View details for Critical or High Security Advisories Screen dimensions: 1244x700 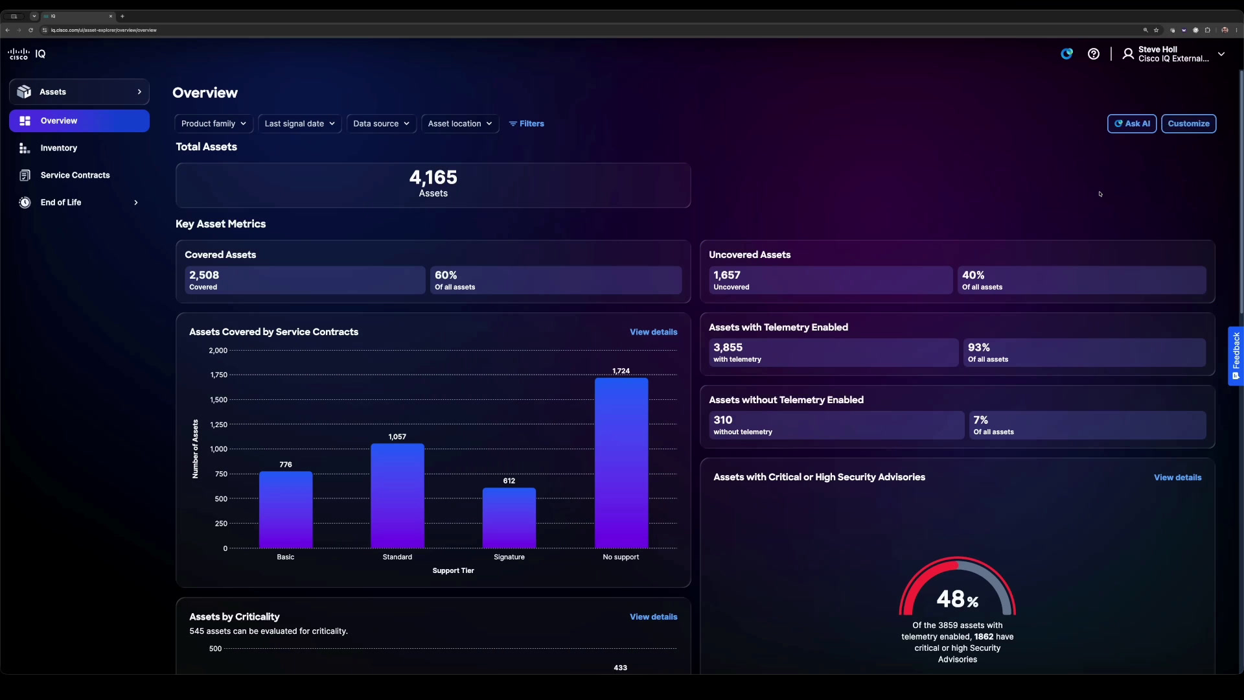click(x=1177, y=478)
